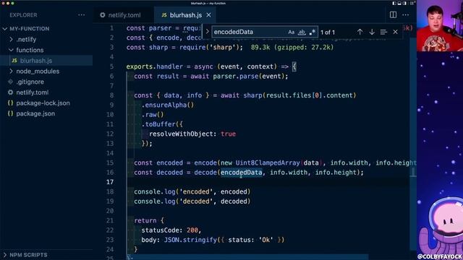Click the macOS green fullscreen button

coord(12,3)
